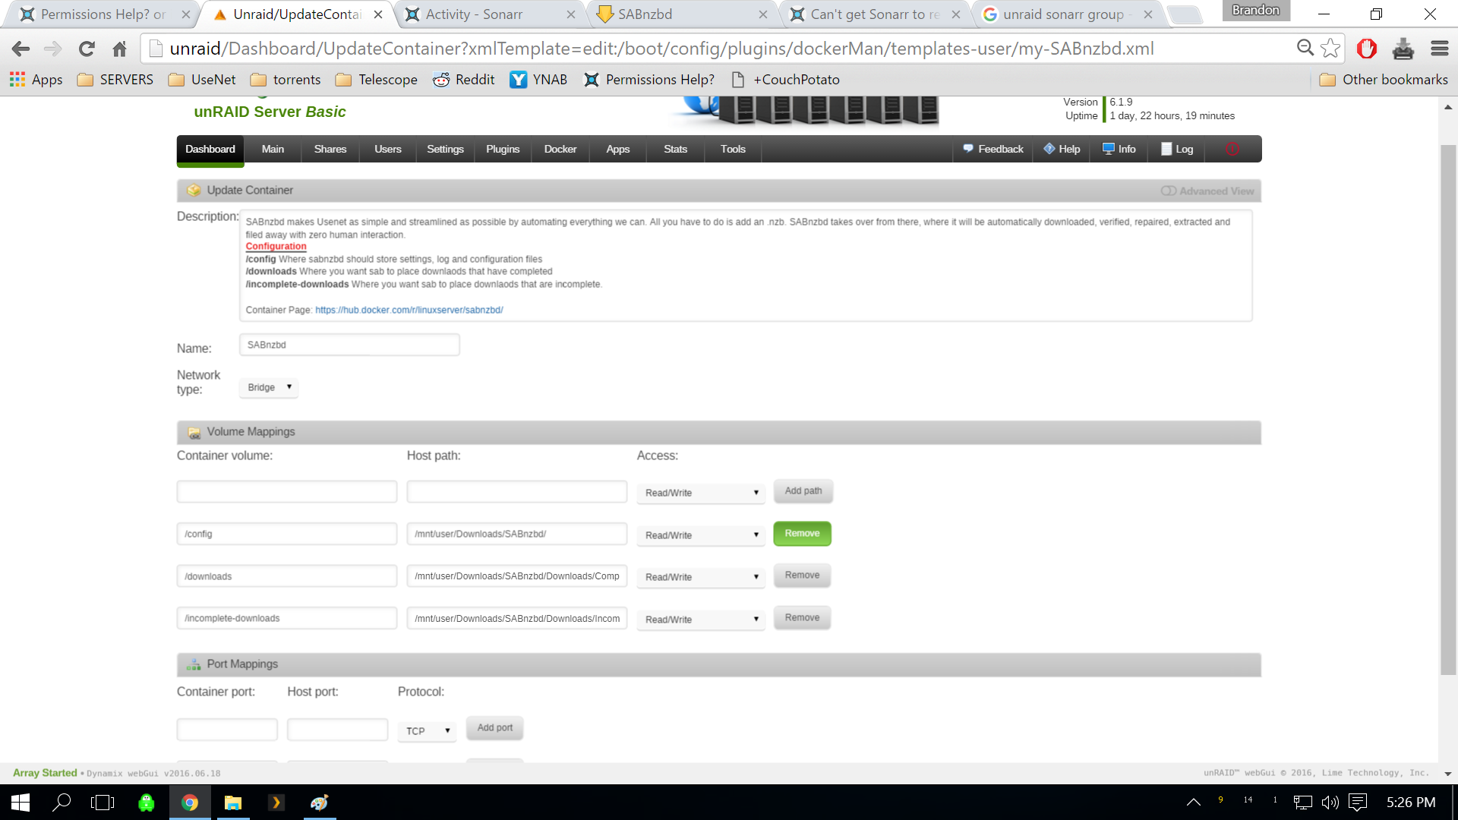Open the Chrome hamburger menu

click(x=1439, y=49)
